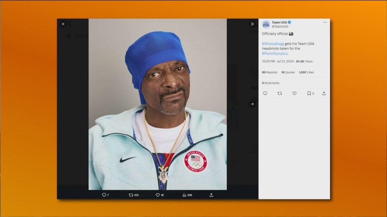This screenshot has width=387, height=217.
Task: Open the more options menu via three dots
Action: pos(325,22)
